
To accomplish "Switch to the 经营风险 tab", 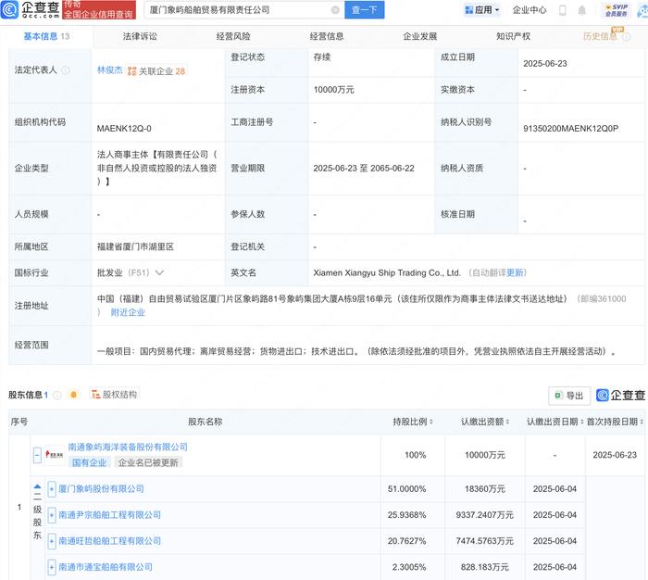I will tap(233, 36).
